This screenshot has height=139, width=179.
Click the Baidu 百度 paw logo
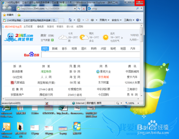(32, 54)
